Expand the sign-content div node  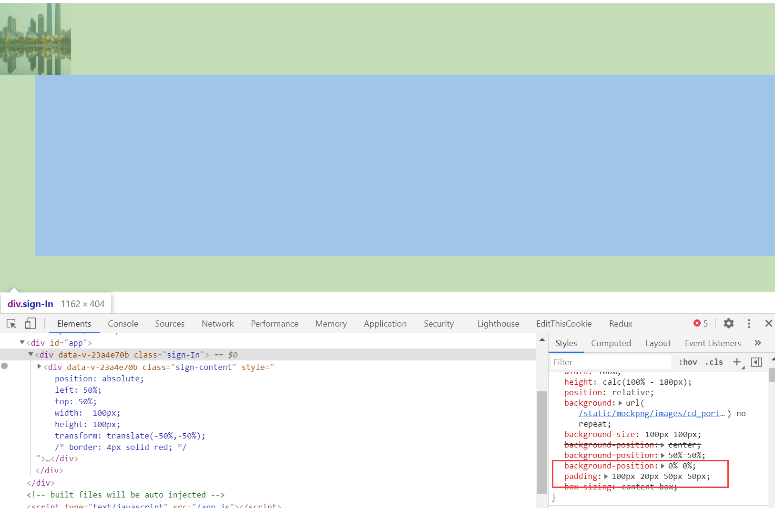[x=40, y=367]
